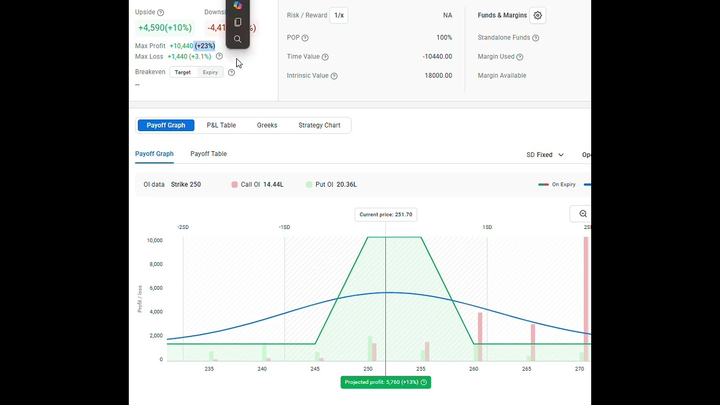Click the Put OI green color swatch
Viewport: 720px width, 405px height.
click(309, 184)
